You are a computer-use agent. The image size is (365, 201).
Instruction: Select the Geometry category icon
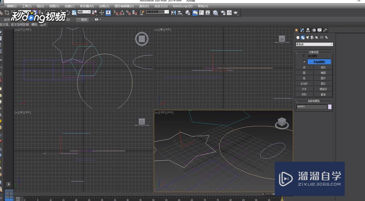click(298, 37)
